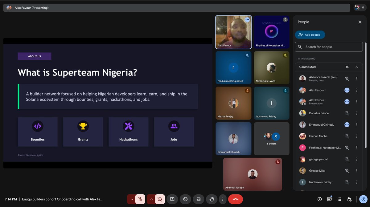Click muted mic icon for Abanobi Joseph (You)
The height and width of the screenshot is (207, 370).
tap(347, 79)
